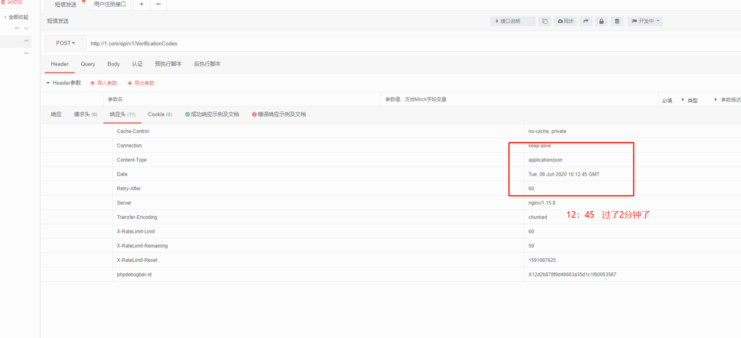The height and width of the screenshot is (338, 741).
Task: Click the copy icon in the toolbar
Action: (545, 21)
